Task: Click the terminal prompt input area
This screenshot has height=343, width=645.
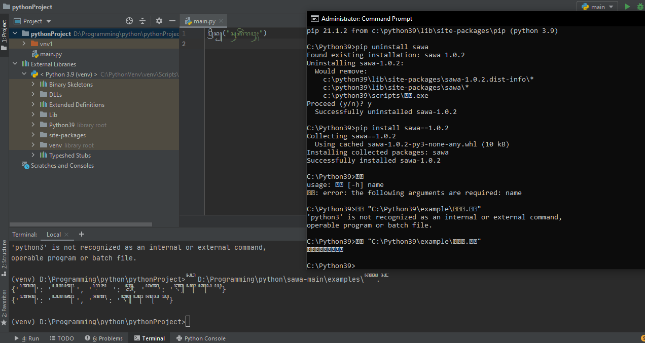Action: coord(188,321)
